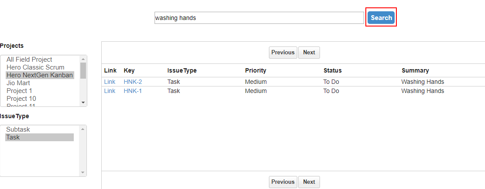Click Projects list scrollbar down arrow
The image size is (485, 189).
[x=83, y=103]
